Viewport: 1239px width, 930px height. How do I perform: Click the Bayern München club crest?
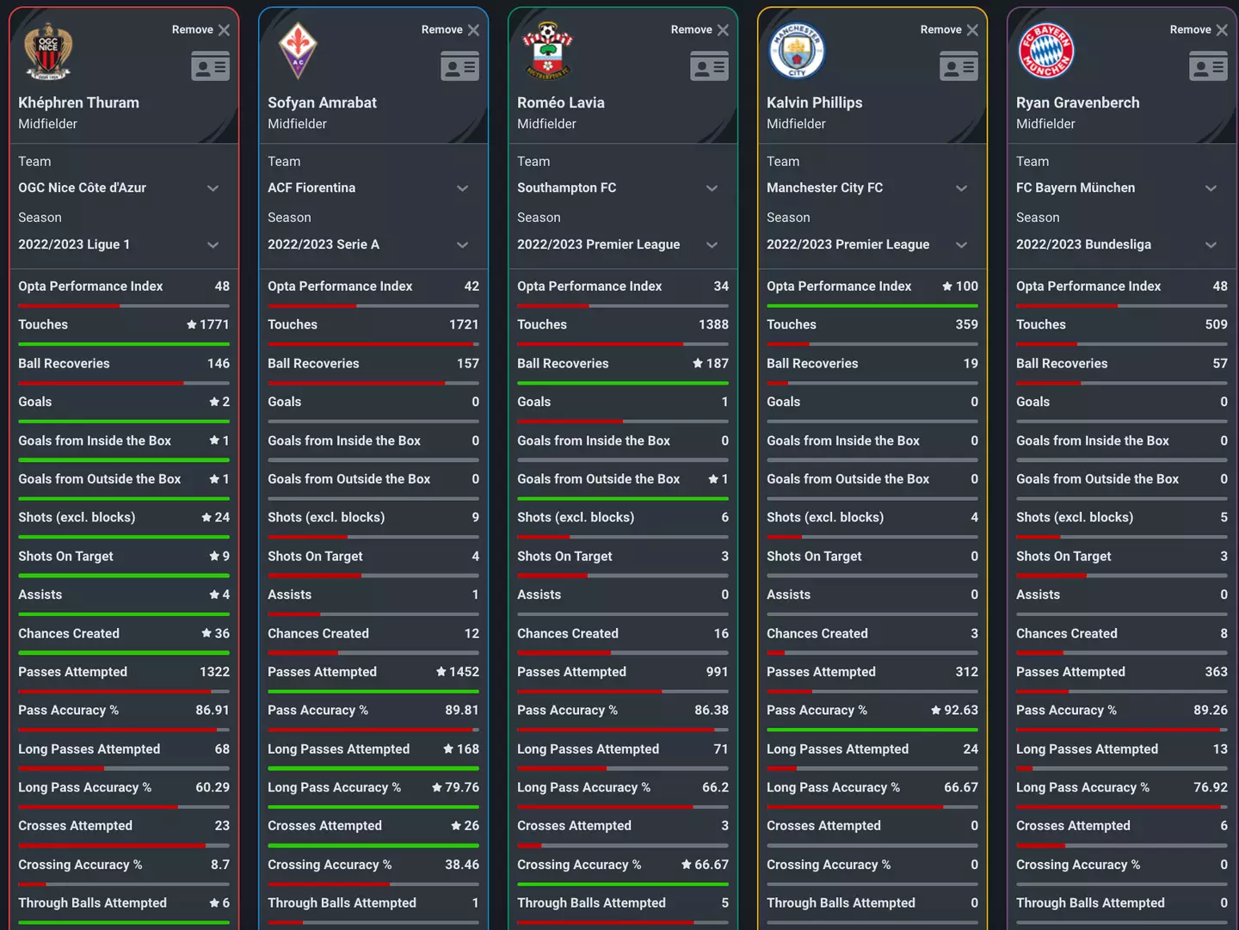click(x=1046, y=52)
